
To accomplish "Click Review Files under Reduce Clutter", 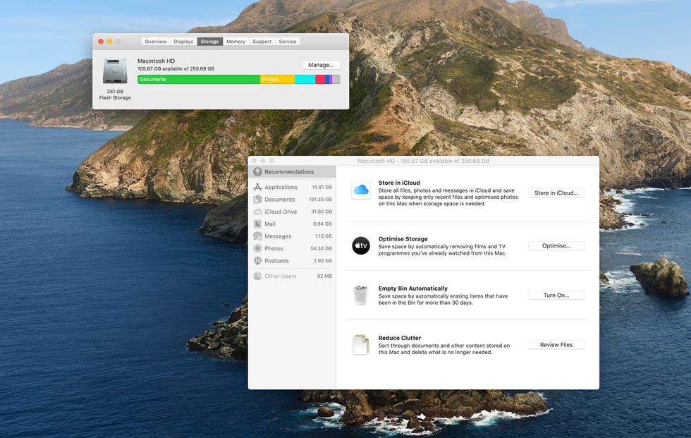I will click(x=556, y=344).
